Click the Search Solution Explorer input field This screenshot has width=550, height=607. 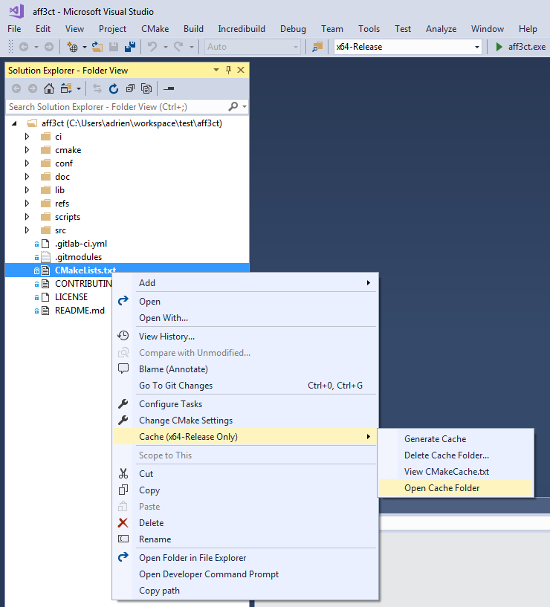pos(117,106)
